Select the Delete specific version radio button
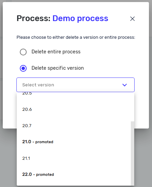Viewport: 152px width, 187px height. click(x=23, y=68)
